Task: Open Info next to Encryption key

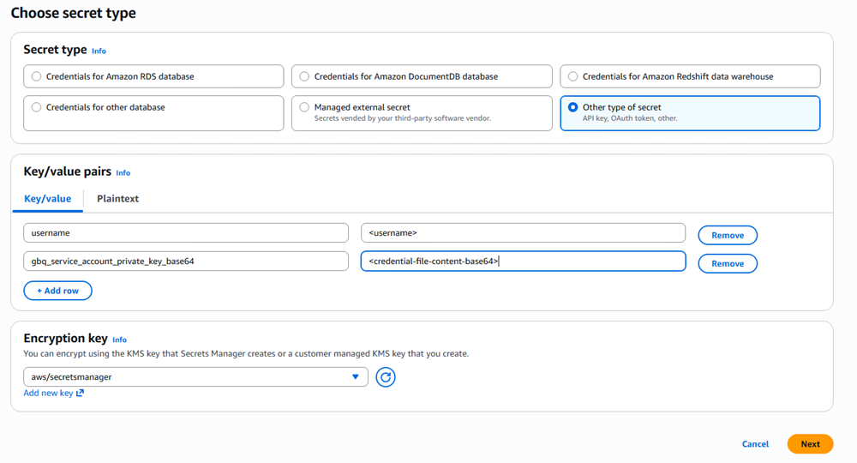Action: tap(119, 340)
